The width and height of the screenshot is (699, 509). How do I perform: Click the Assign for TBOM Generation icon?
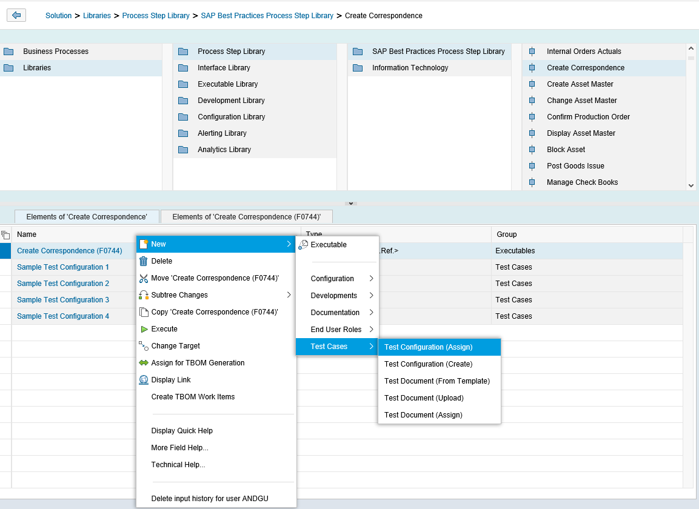tap(144, 363)
